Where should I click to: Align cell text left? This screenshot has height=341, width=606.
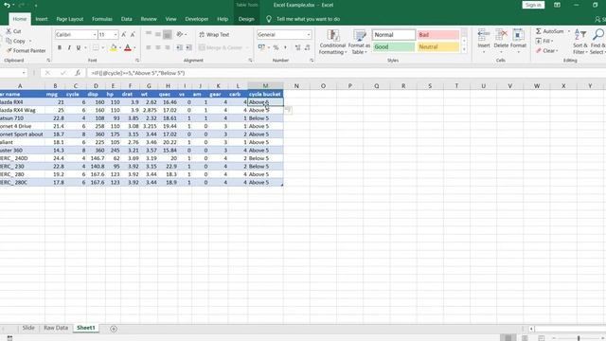pyautogui.click(x=149, y=47)
